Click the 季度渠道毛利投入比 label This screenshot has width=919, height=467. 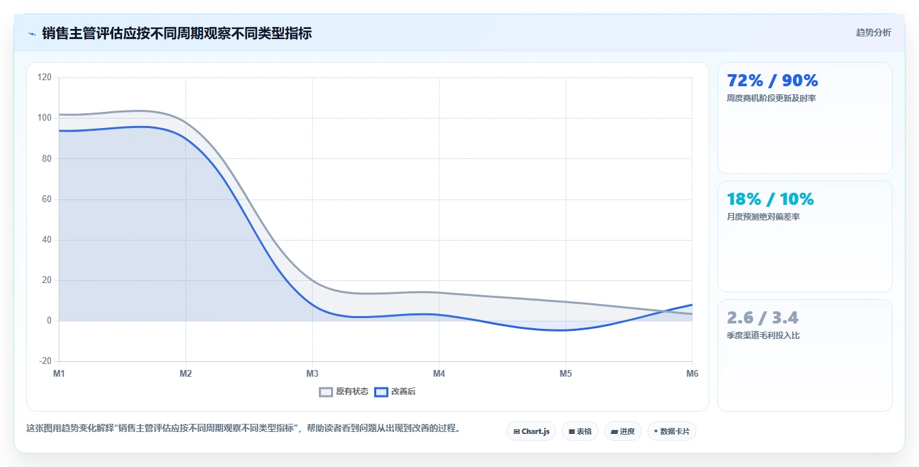[x=763, y=336]
